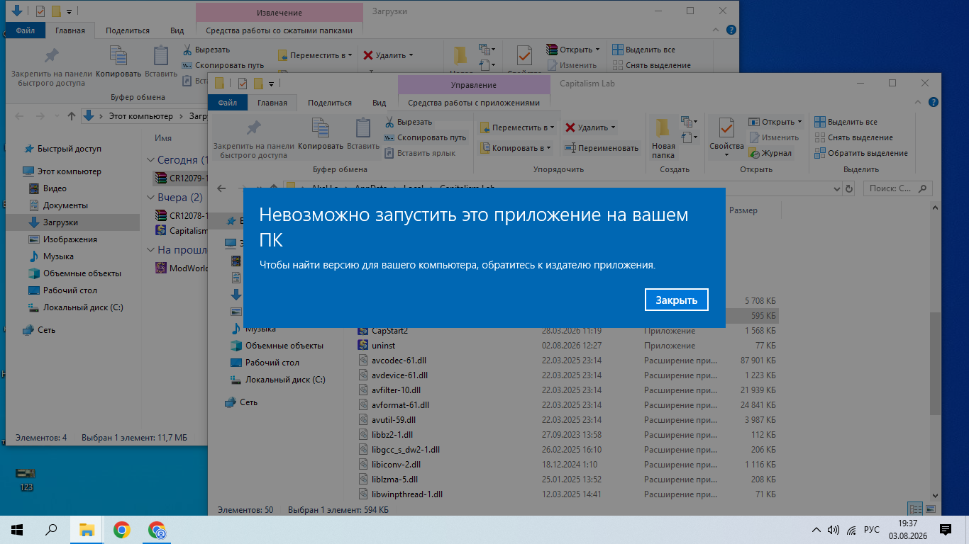Open Объемные объекты in Capitalism Lab sidebar

point(284,346)
